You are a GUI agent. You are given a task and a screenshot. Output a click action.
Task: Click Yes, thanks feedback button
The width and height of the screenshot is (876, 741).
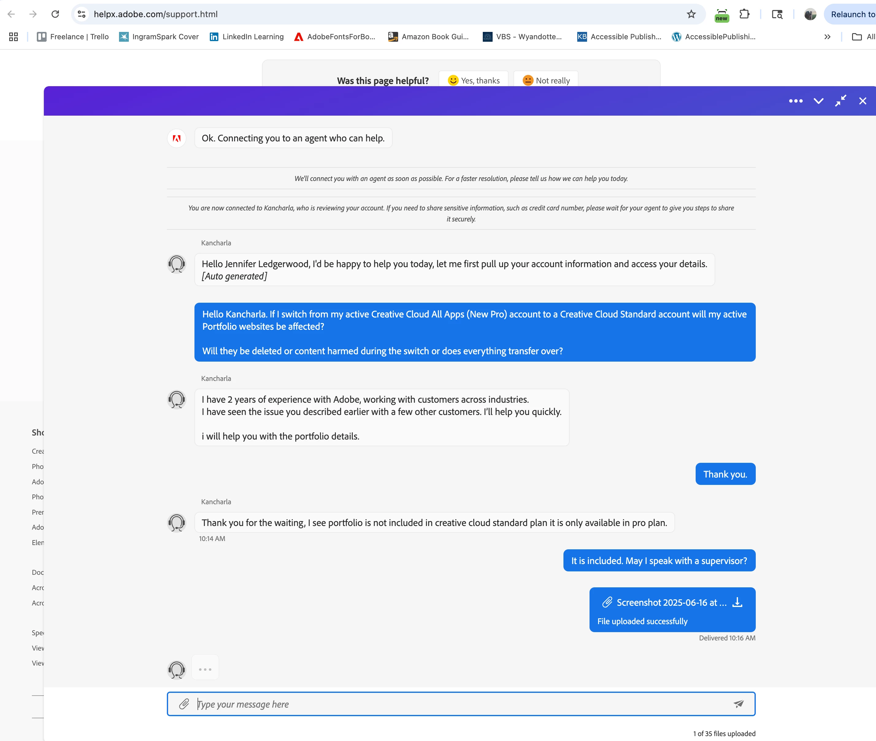pos(474,80)
